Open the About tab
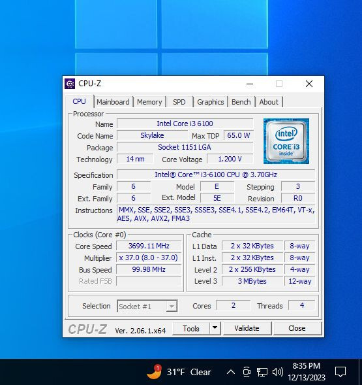Image resolution: width=362 pixels, height=385 pixels. pos(269,102)
